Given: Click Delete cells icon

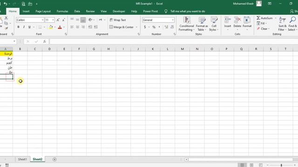Looking at the screenshot, I should coord(237,20).
